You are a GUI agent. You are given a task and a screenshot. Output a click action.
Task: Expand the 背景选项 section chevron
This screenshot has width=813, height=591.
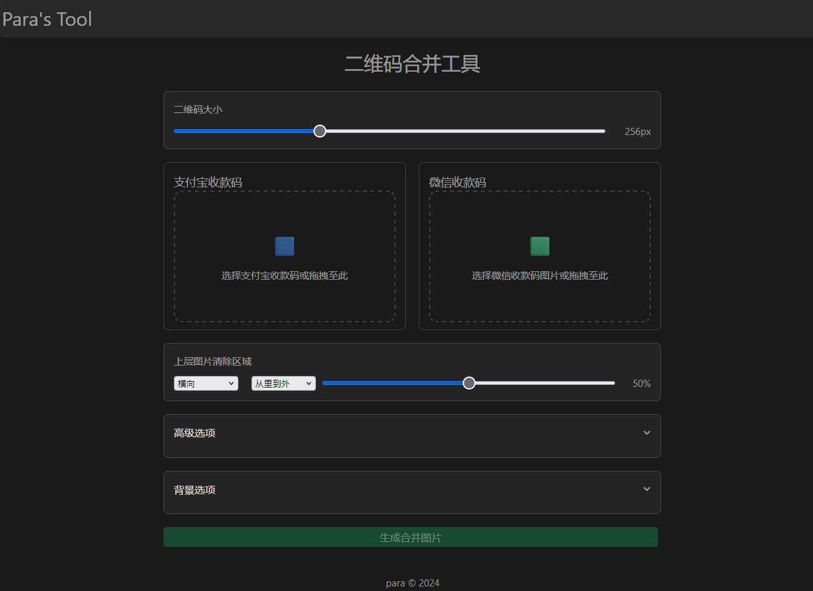click(646, 489)
